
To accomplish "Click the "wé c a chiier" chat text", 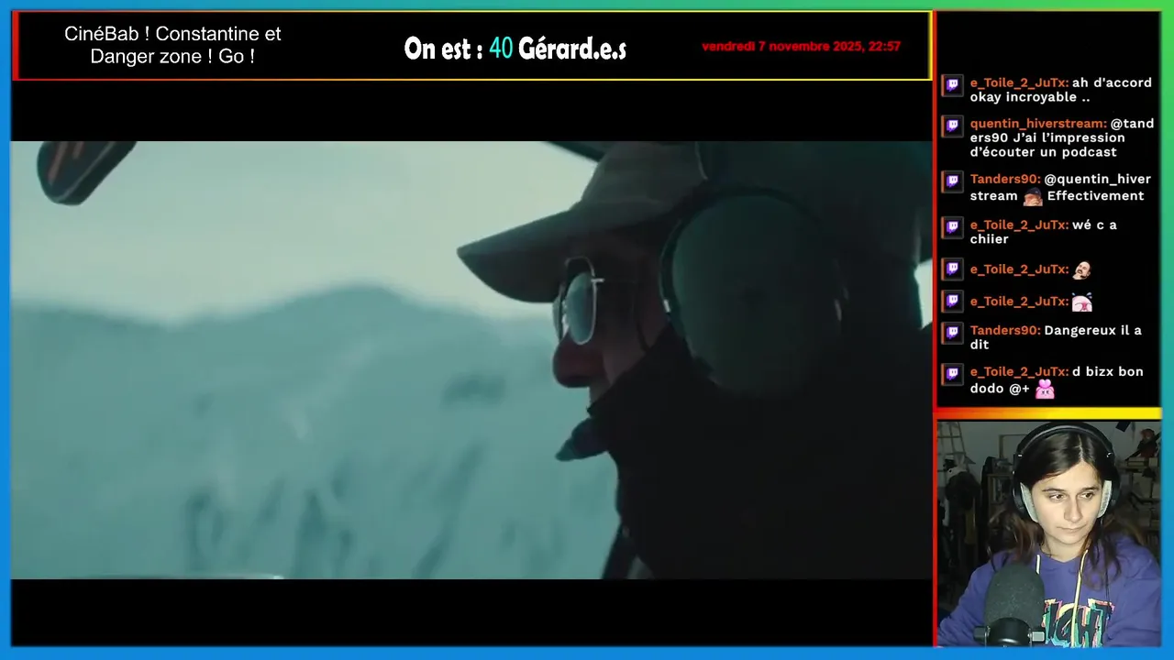I will [x=1044, y=232].
